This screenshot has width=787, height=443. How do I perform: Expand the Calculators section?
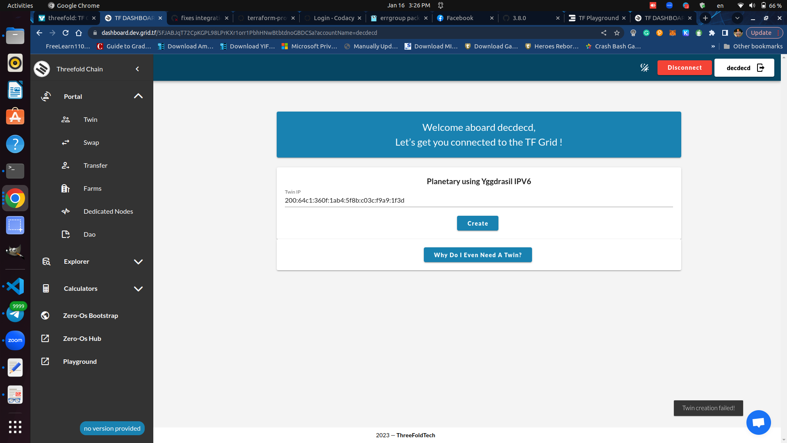coord(138,288)
